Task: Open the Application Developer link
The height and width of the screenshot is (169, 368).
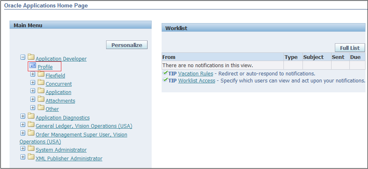Action: pyautogui.click(x=61, y=59)
